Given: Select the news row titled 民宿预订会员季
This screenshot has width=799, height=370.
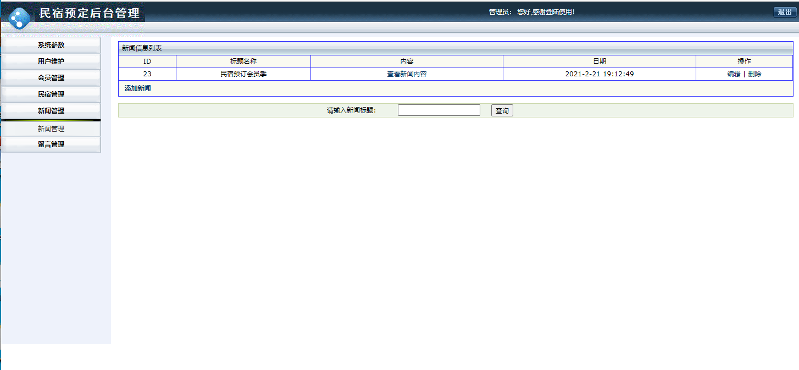Looking at the screenshot, I should pyautogui.click(x=243, y=74).
